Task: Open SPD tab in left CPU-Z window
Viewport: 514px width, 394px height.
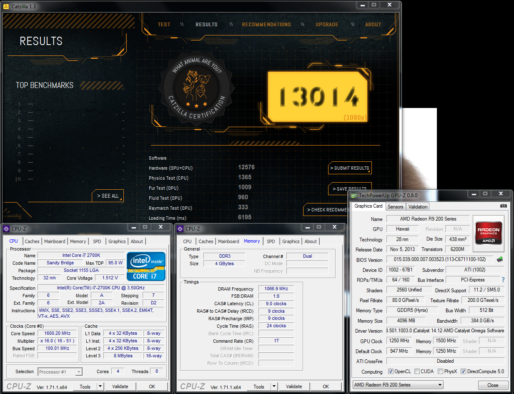Action: click(x=97, y=241)
